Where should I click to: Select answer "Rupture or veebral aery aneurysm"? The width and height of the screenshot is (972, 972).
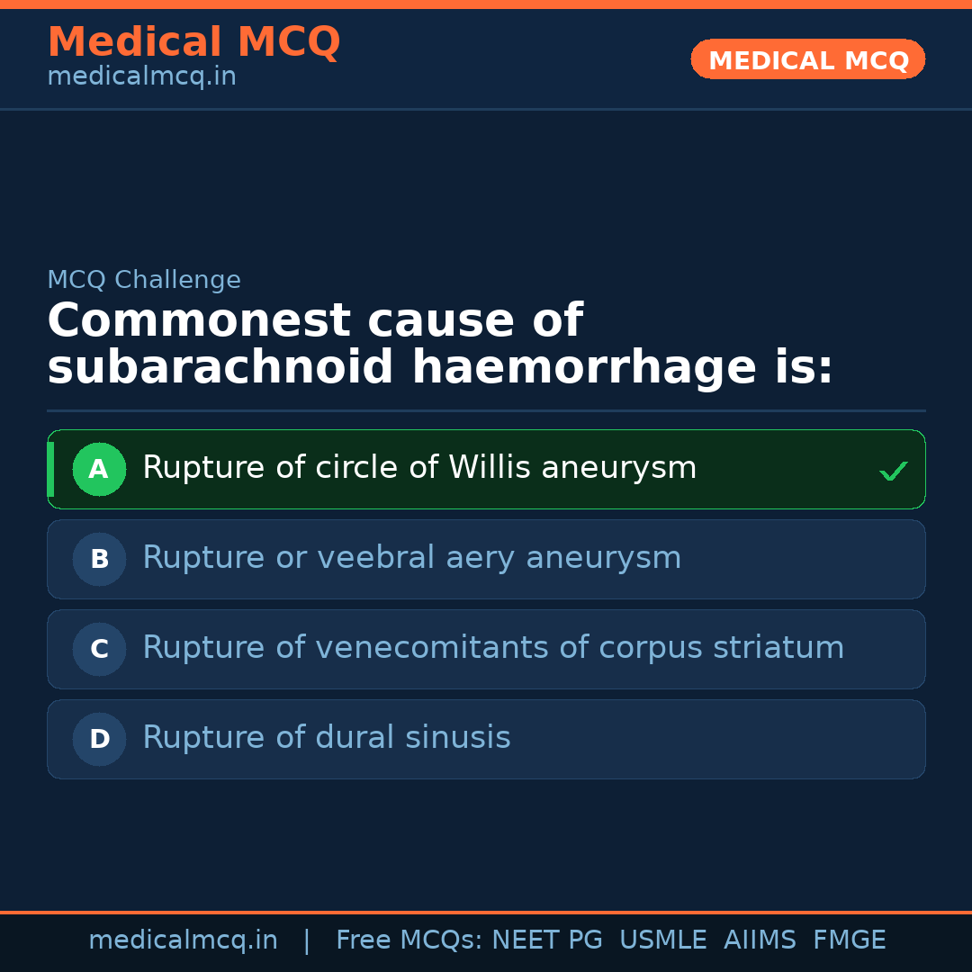click(411, 558)
